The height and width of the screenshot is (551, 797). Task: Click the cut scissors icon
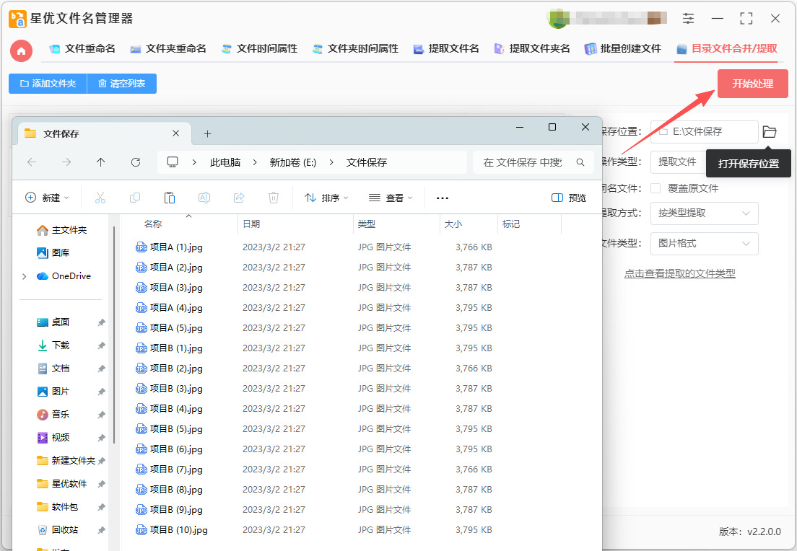pyautogui.click(x=100, y=198)
